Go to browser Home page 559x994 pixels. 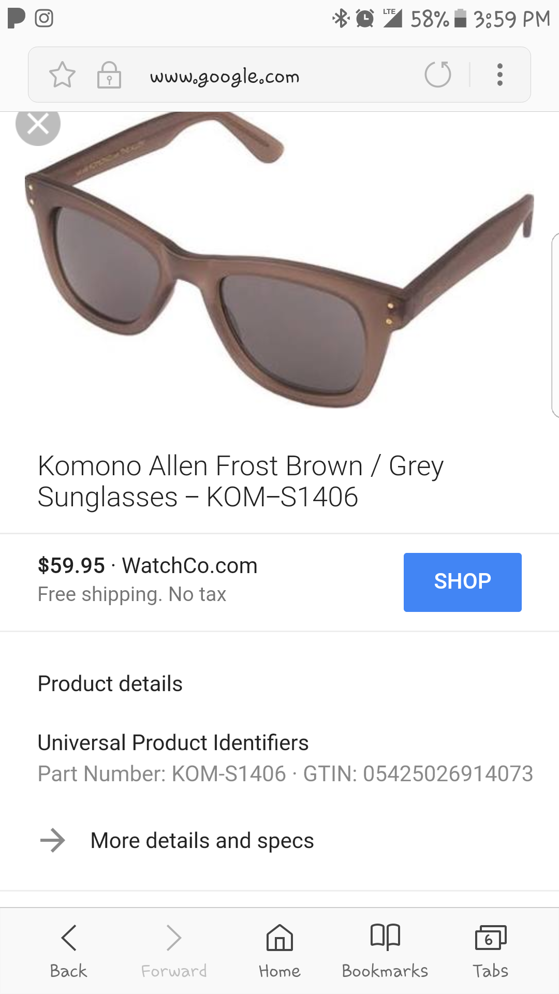coord(279,952)
